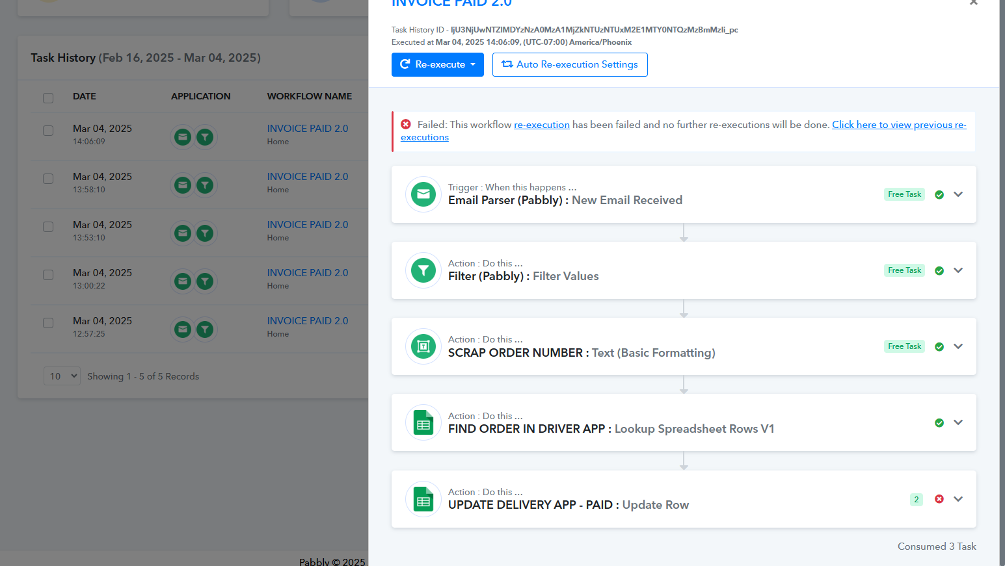Click the APPLICATION column header
This screenshot has width=1005, height=566.
(201, 96)
